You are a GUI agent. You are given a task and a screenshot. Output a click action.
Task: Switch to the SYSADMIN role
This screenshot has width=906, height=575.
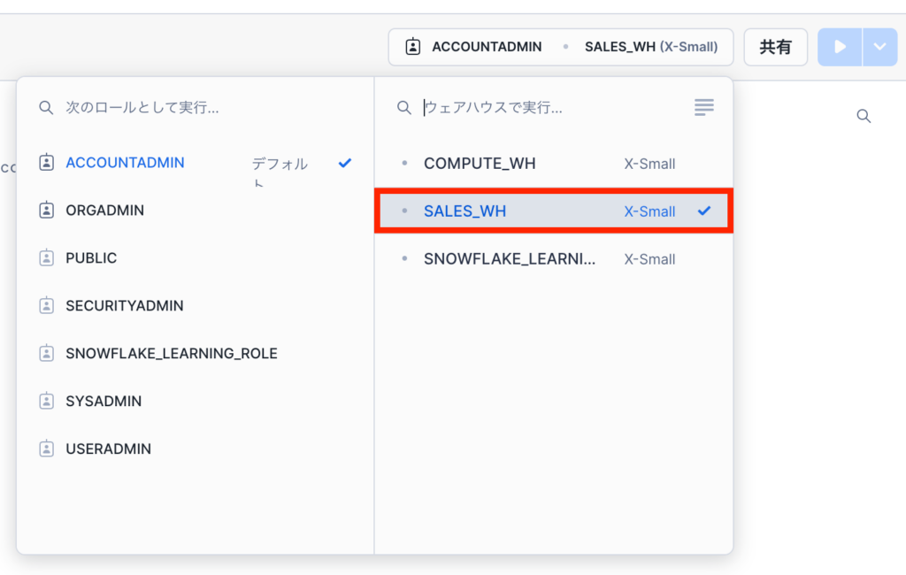[104, 402]
